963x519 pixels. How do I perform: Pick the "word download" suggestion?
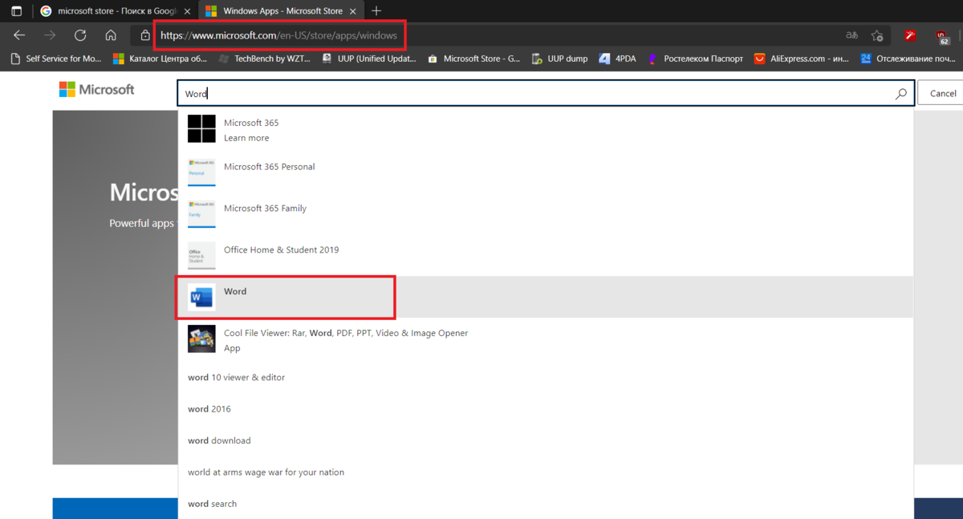pos(545,440)
